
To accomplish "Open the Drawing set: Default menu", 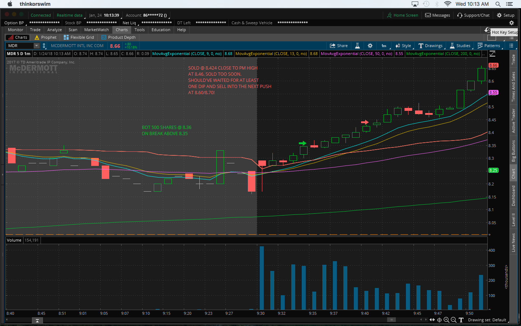I will click(x=487, y=320).
